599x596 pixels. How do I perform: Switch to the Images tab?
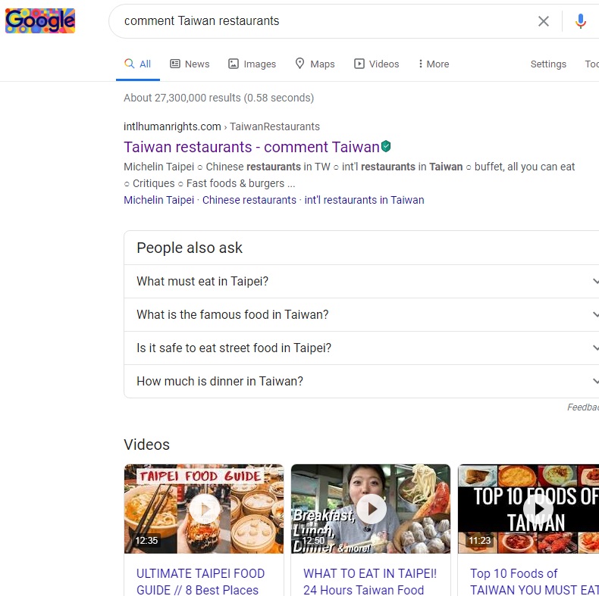coord(252,64)
